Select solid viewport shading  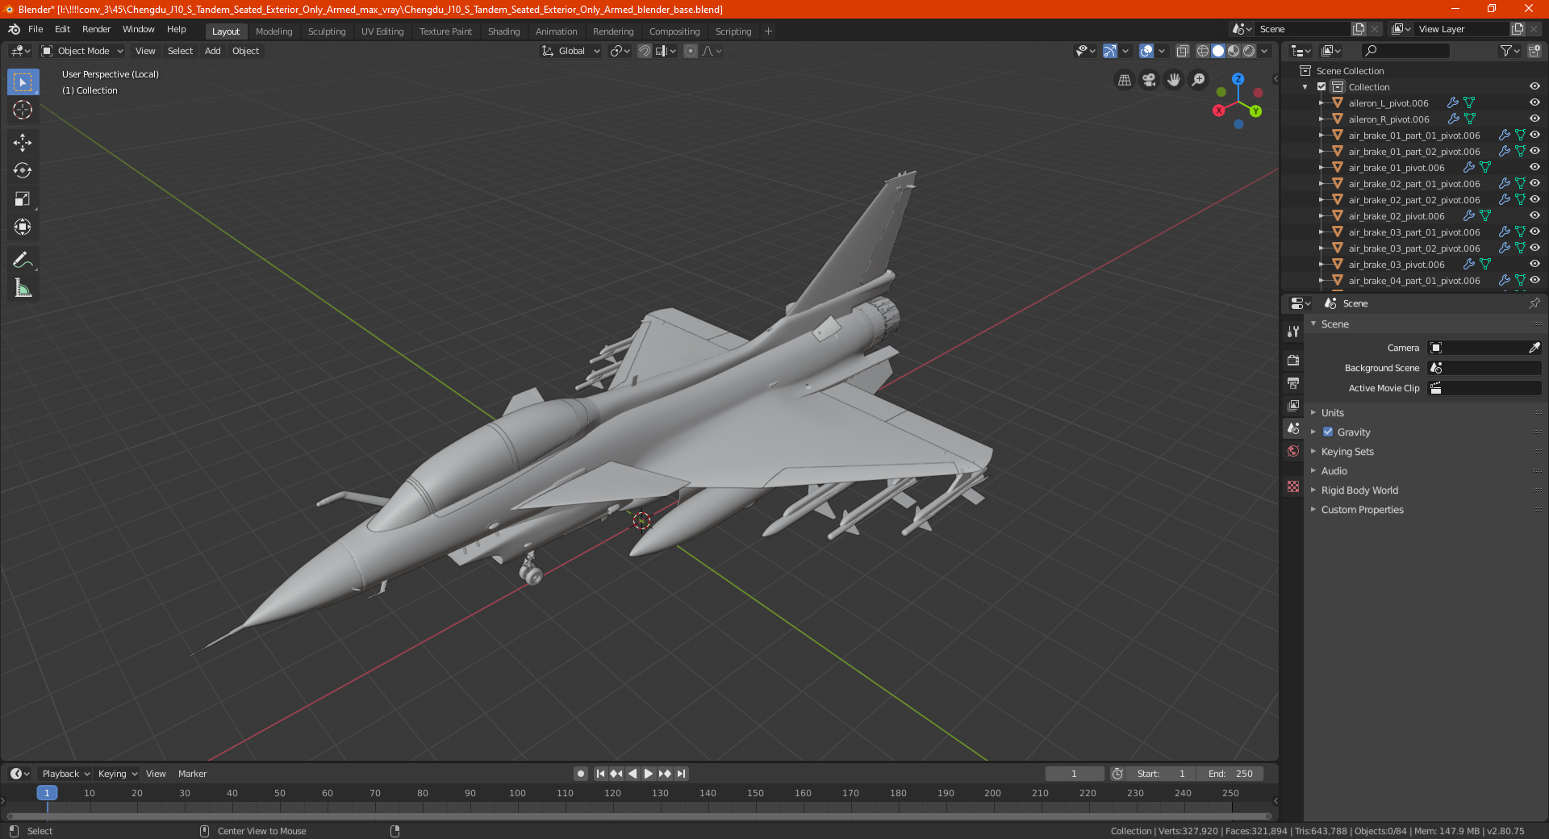point(1218,51)
